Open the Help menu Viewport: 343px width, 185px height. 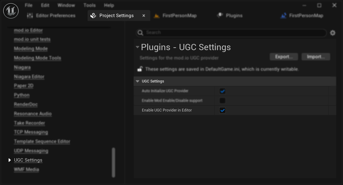click(x=109, y=5)
